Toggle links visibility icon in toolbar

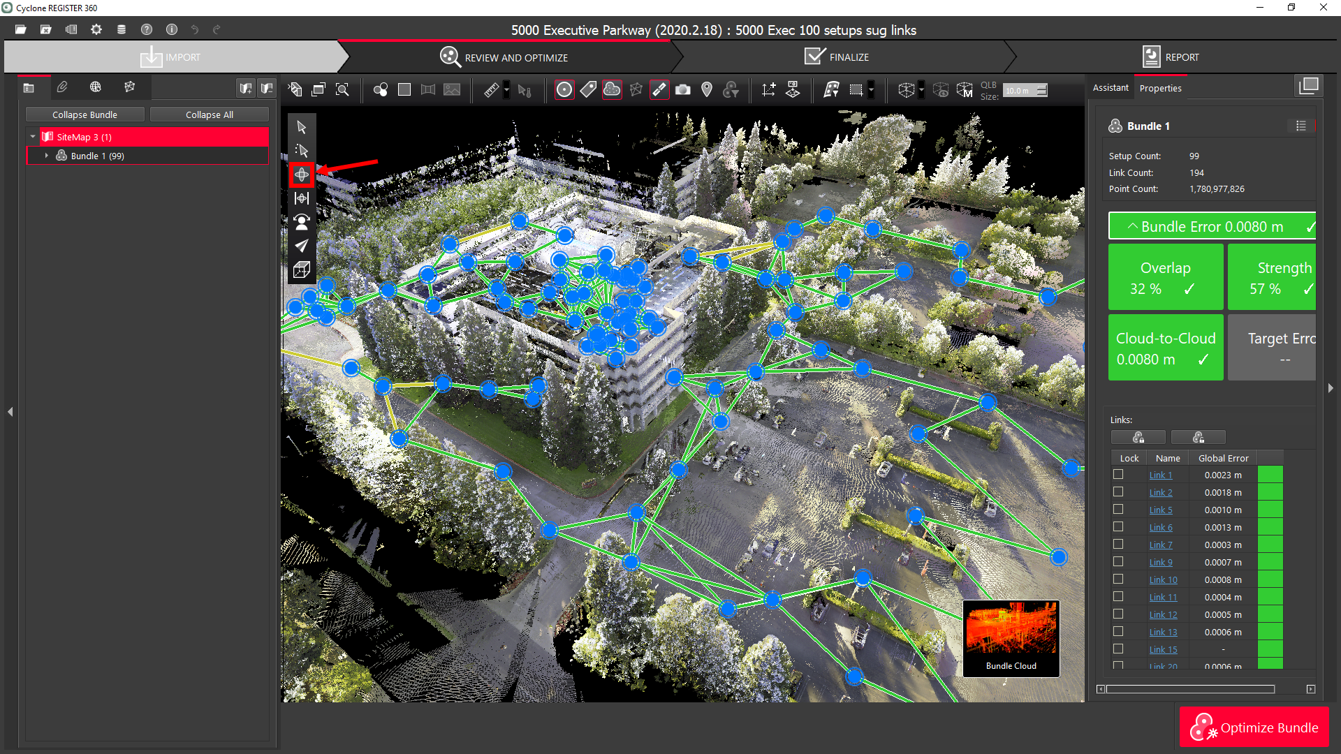pos(659,90)
